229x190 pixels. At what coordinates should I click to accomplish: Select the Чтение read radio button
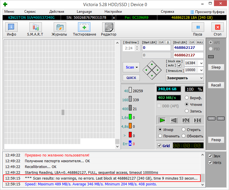187,104
